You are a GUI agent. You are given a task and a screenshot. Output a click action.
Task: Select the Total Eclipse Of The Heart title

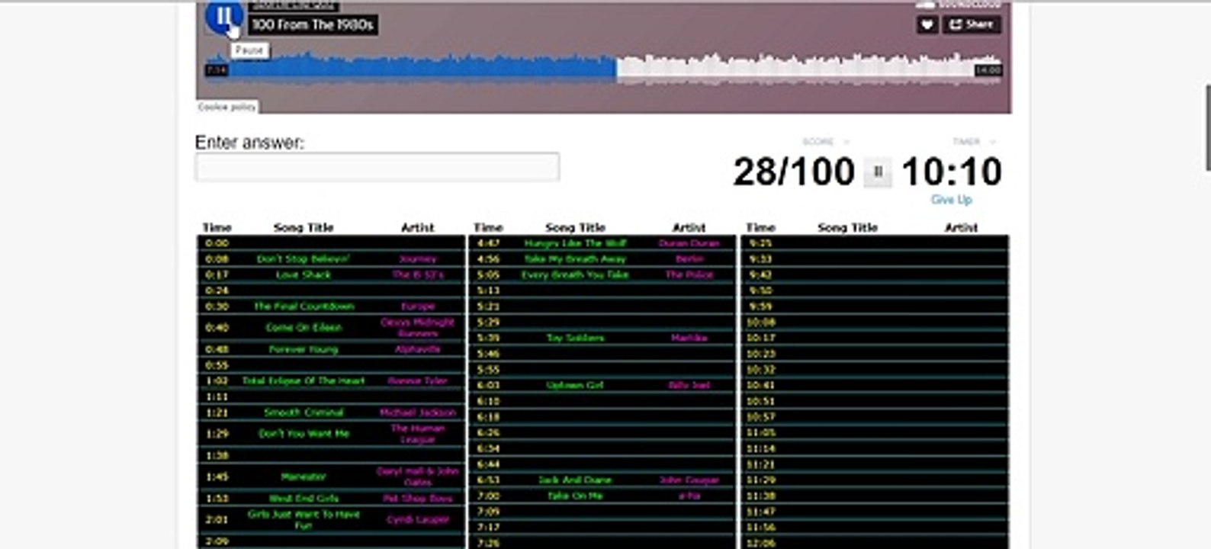click(x=304, y=381)
